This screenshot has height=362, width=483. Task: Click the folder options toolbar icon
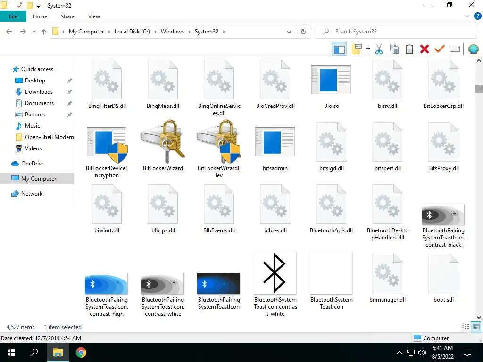pyautogui.click(x=357, y=49)
